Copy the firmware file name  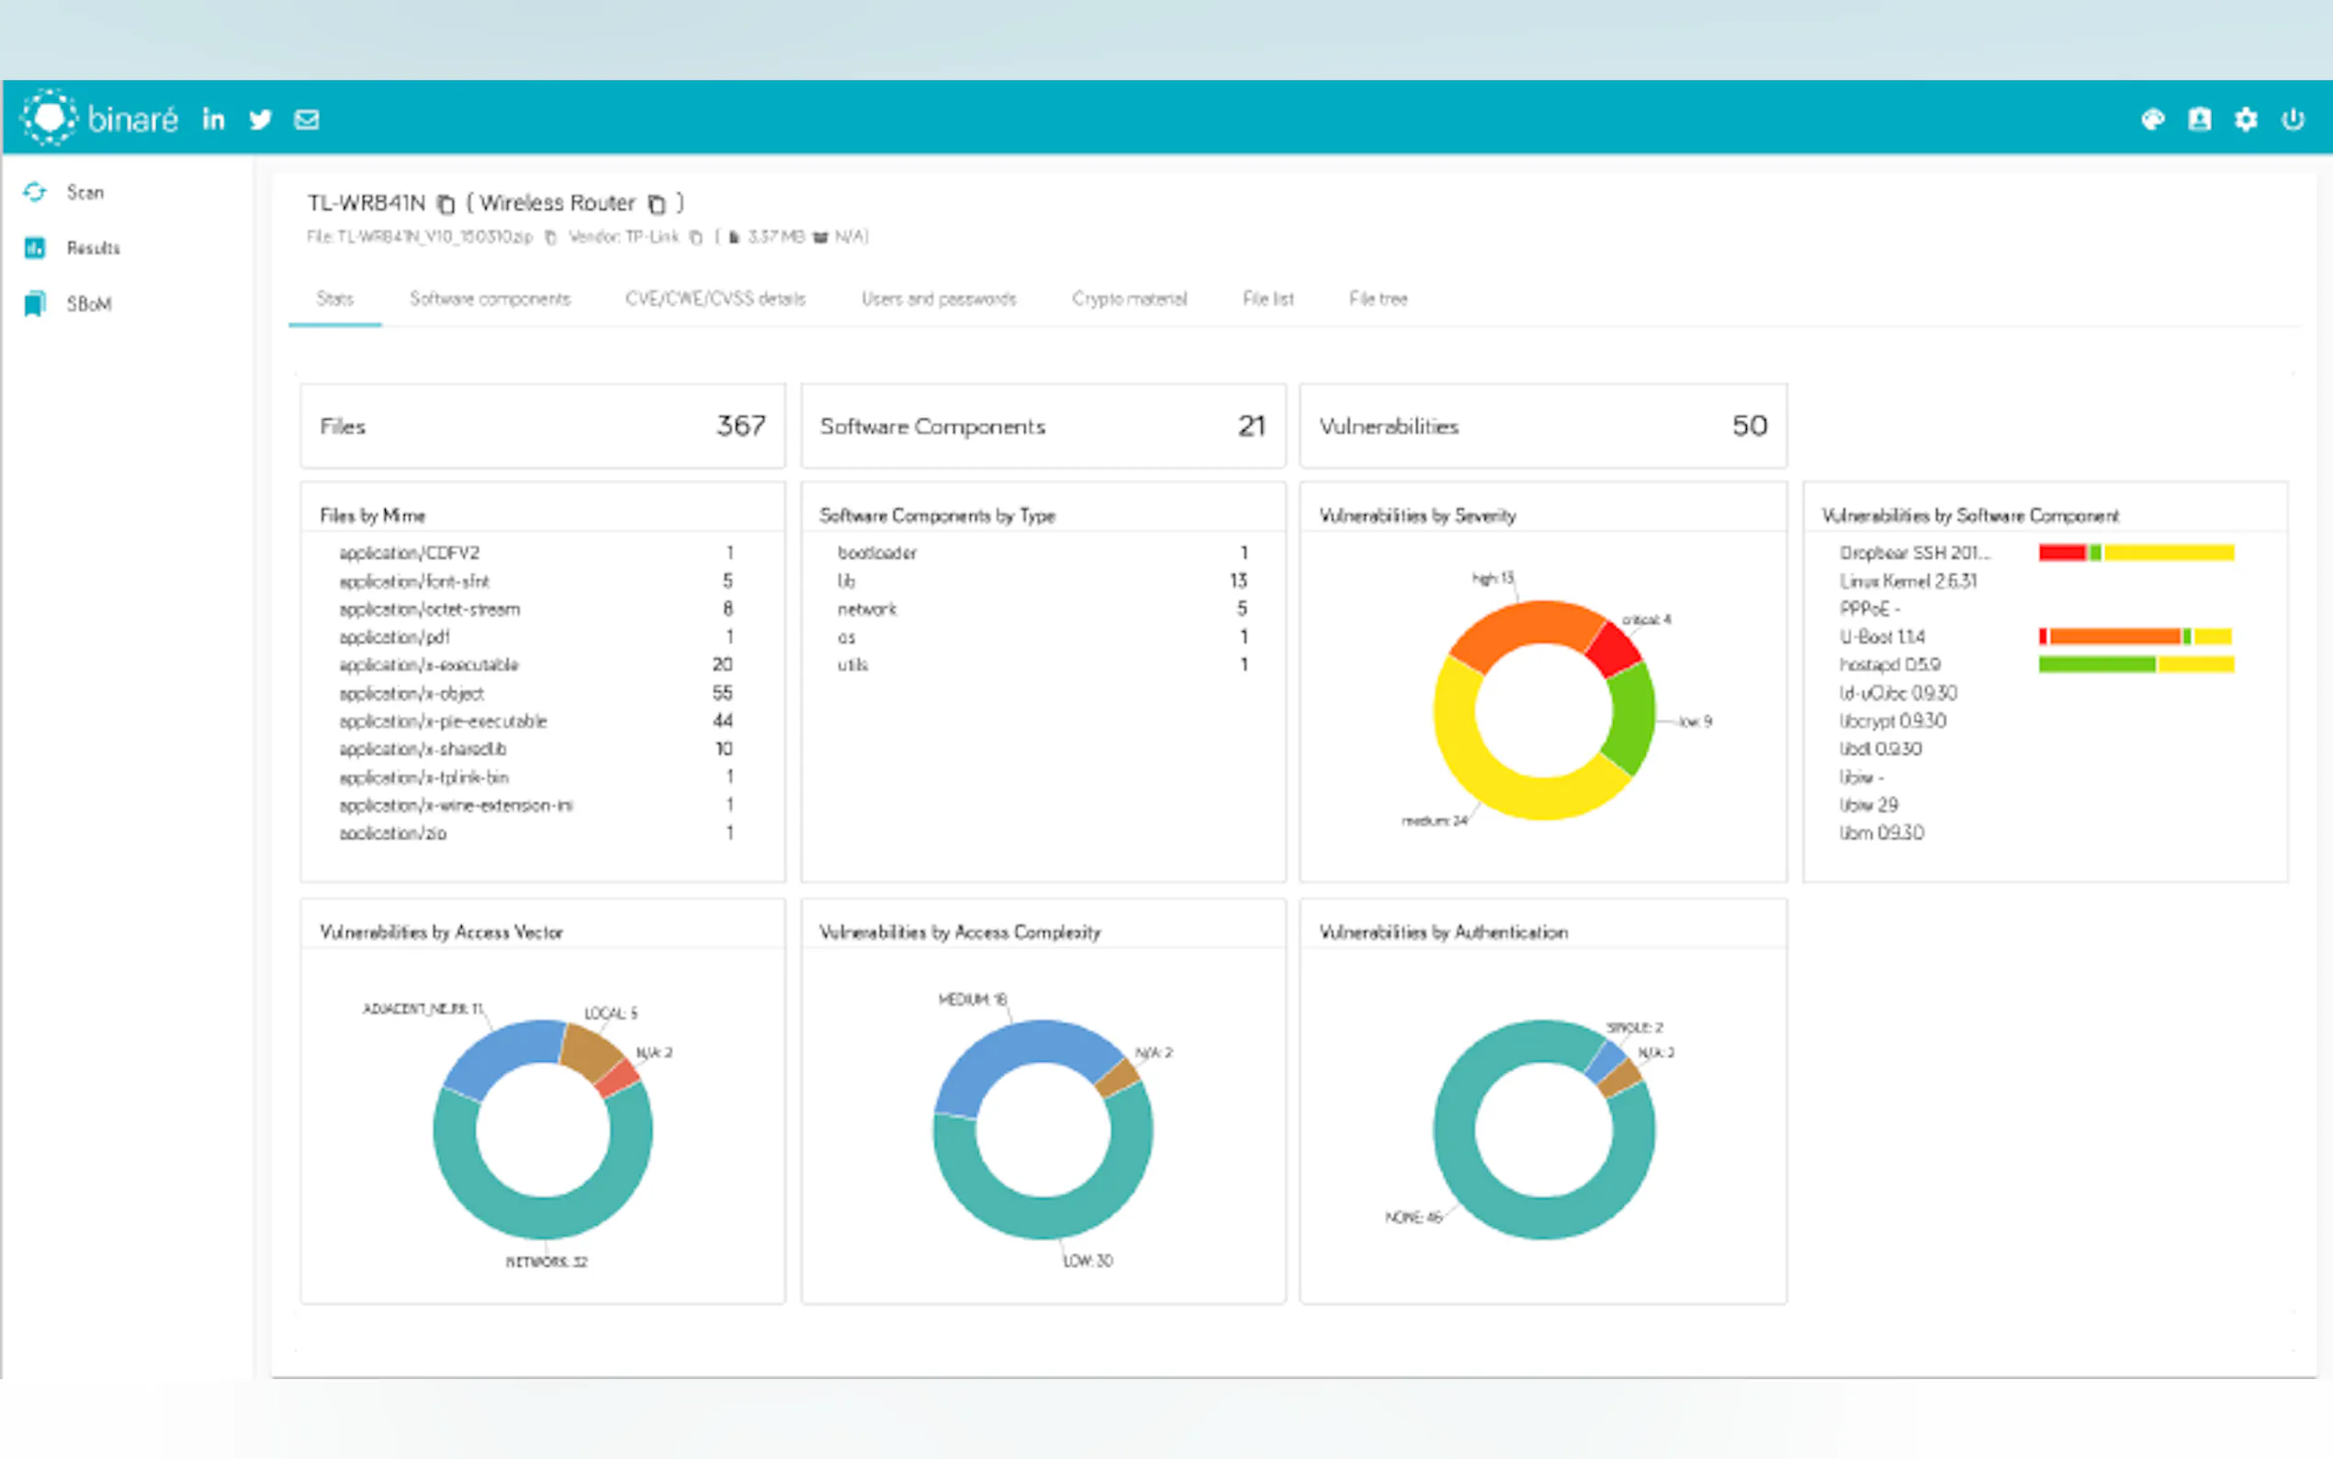[x=551, y=237]
